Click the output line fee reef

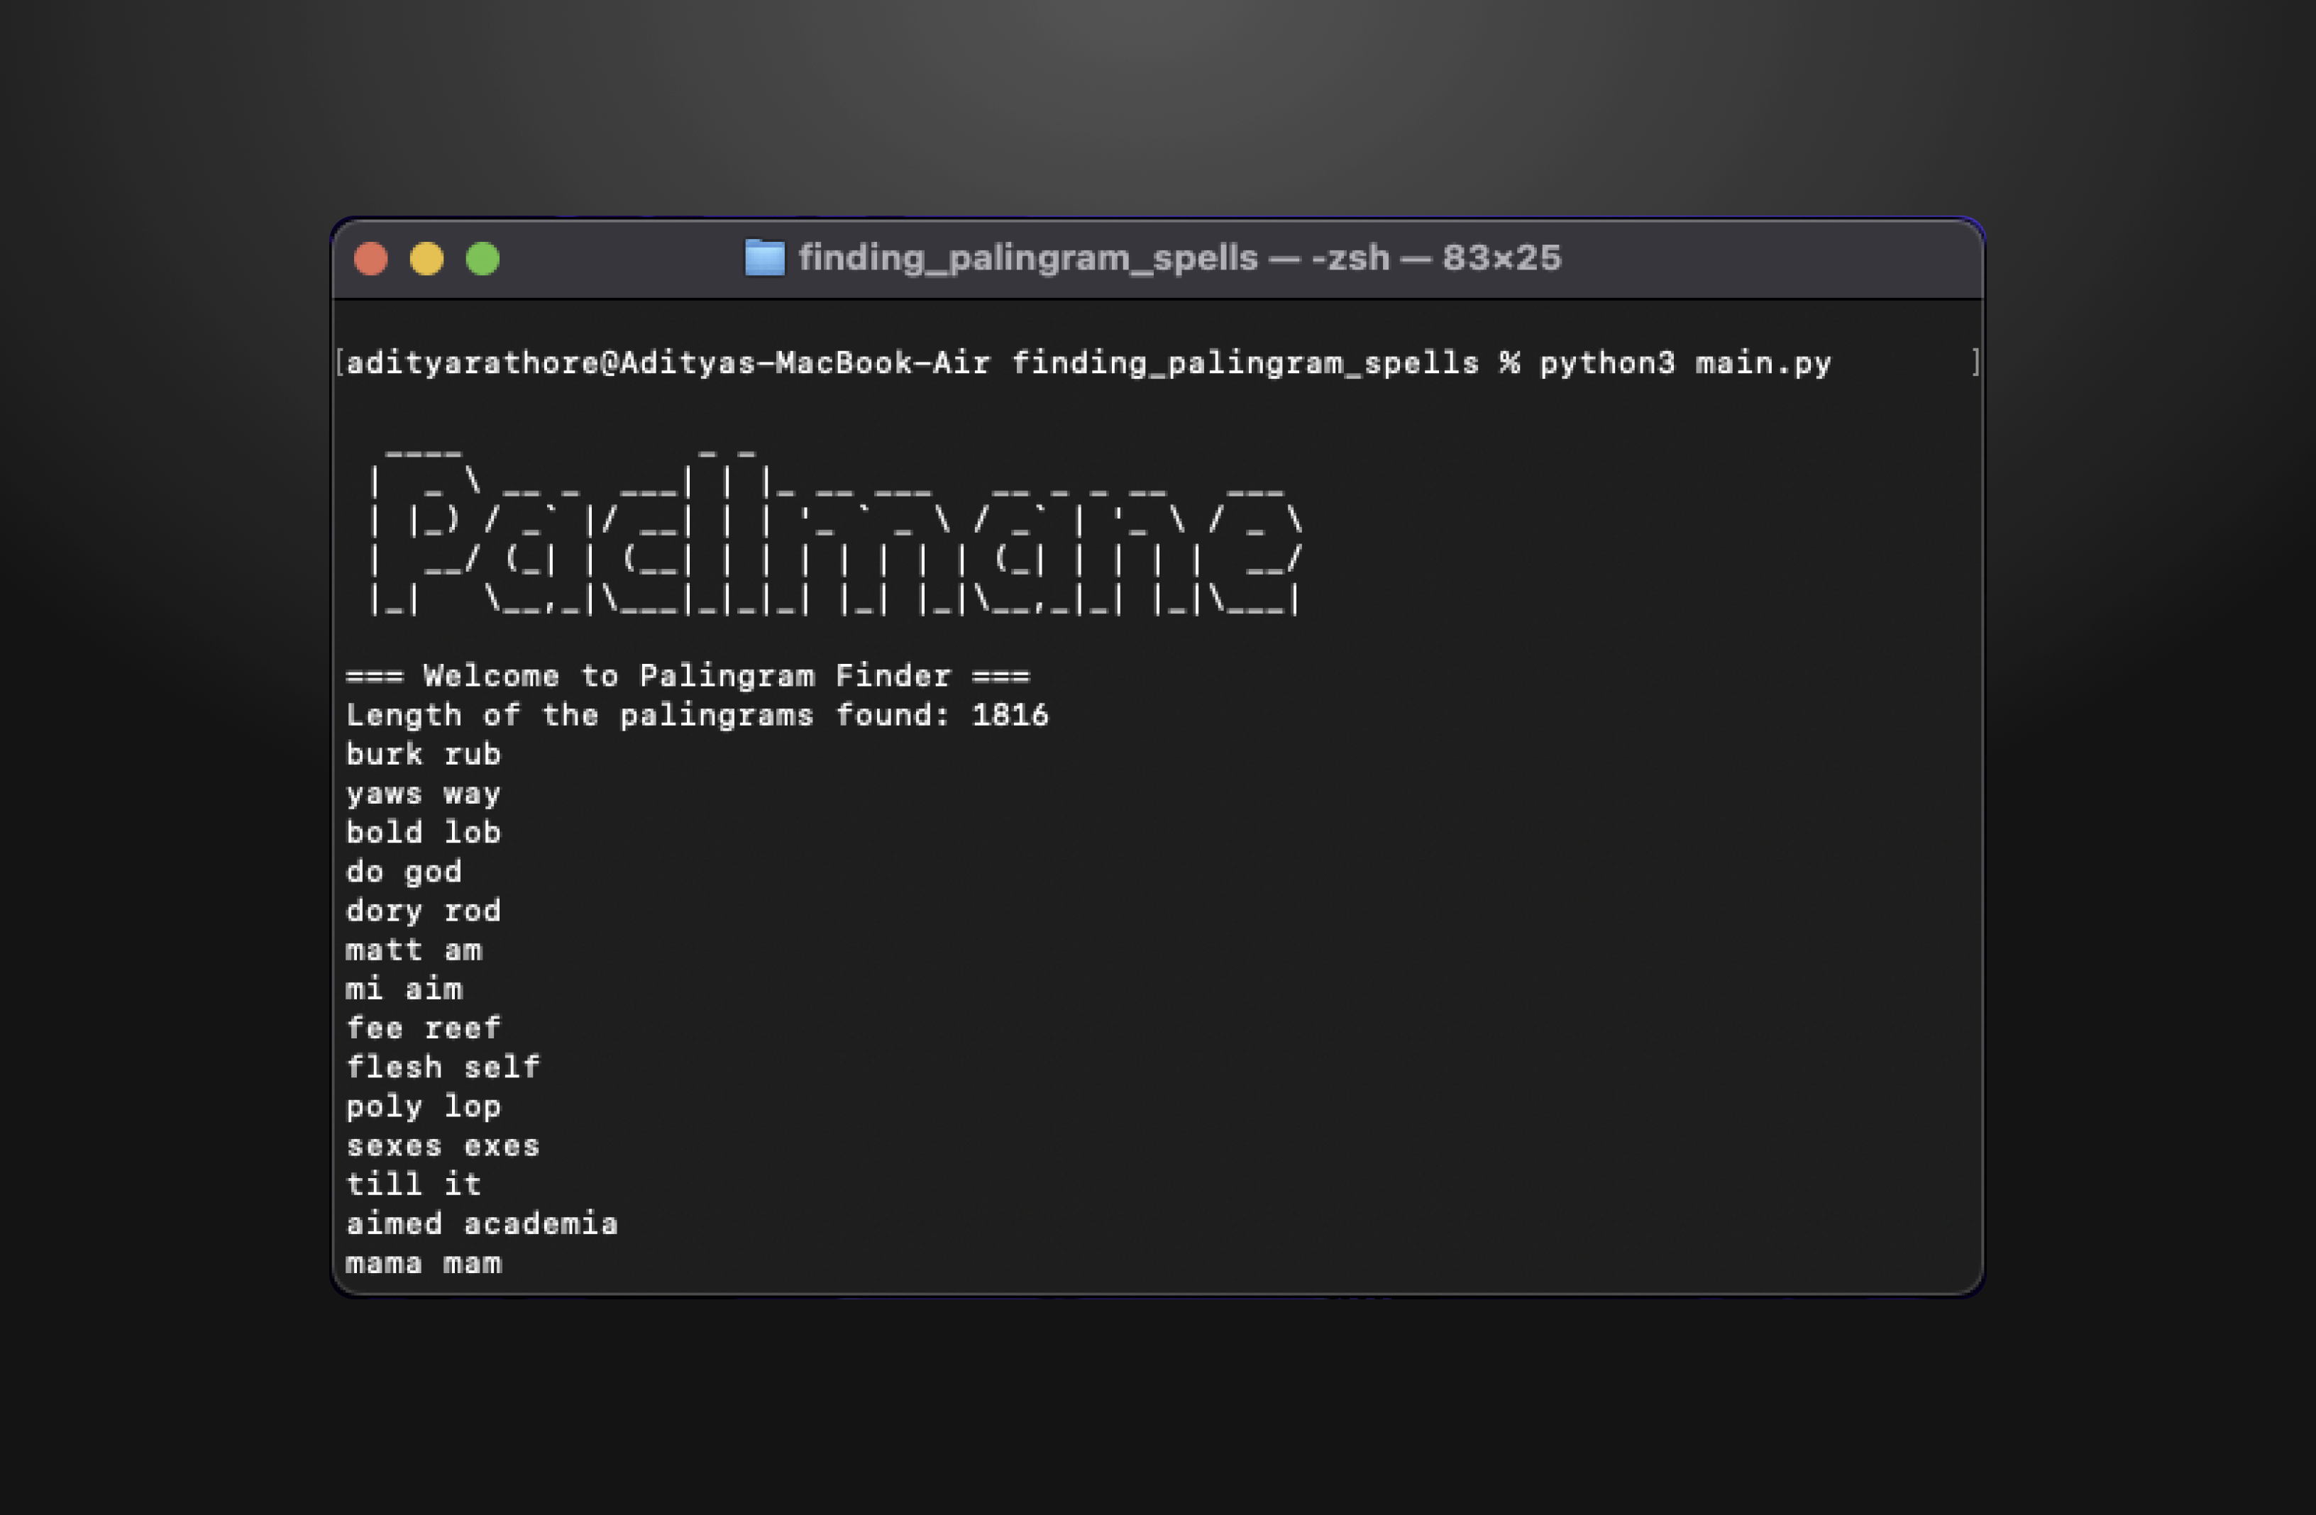(x=424, y=1028)
